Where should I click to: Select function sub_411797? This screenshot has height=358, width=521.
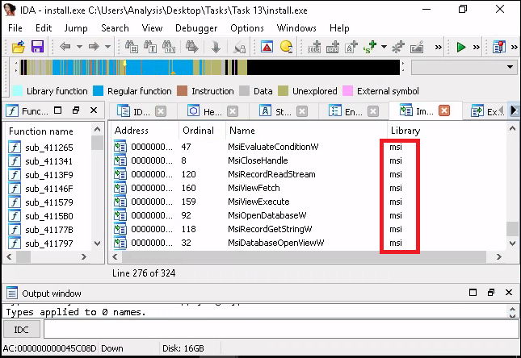[x=48, y=244]
